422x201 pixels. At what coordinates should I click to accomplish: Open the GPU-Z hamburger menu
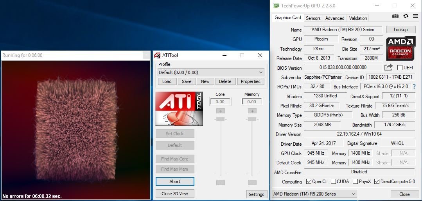coord(415,16)
